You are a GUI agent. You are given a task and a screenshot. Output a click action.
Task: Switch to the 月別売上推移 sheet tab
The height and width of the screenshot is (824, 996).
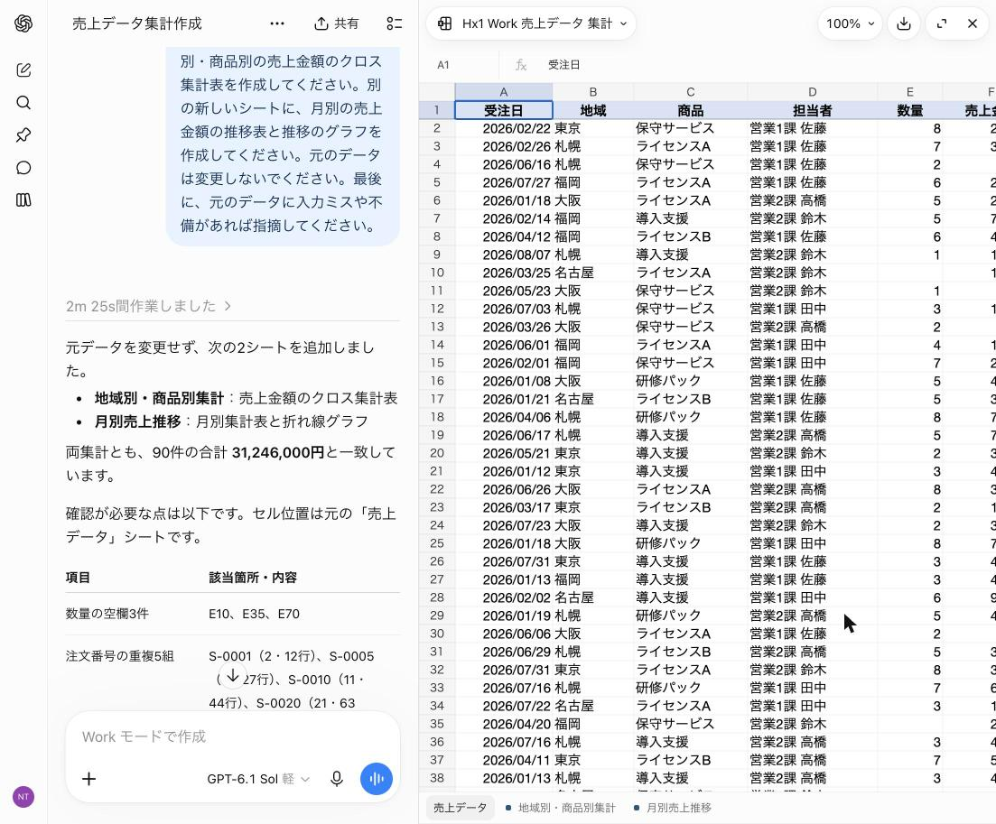pos(673,808)
